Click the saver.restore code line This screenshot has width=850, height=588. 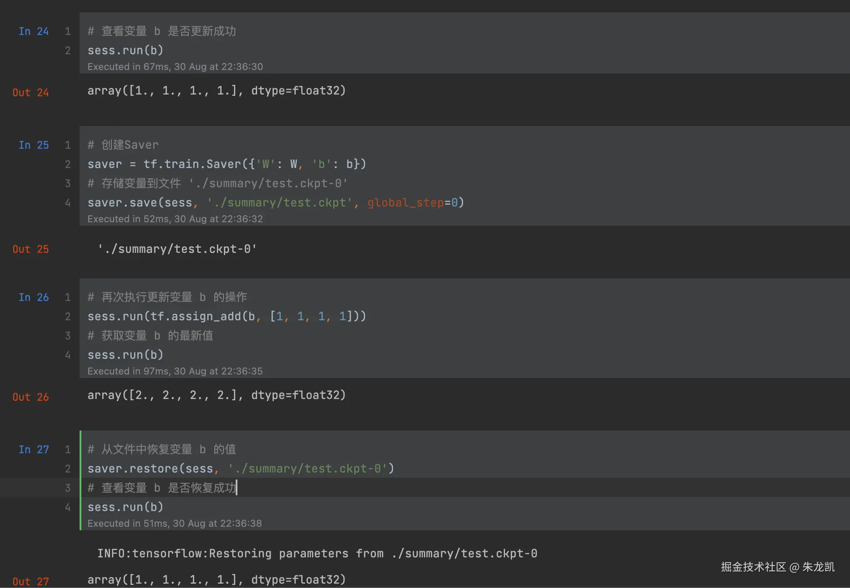click(240, 469)
